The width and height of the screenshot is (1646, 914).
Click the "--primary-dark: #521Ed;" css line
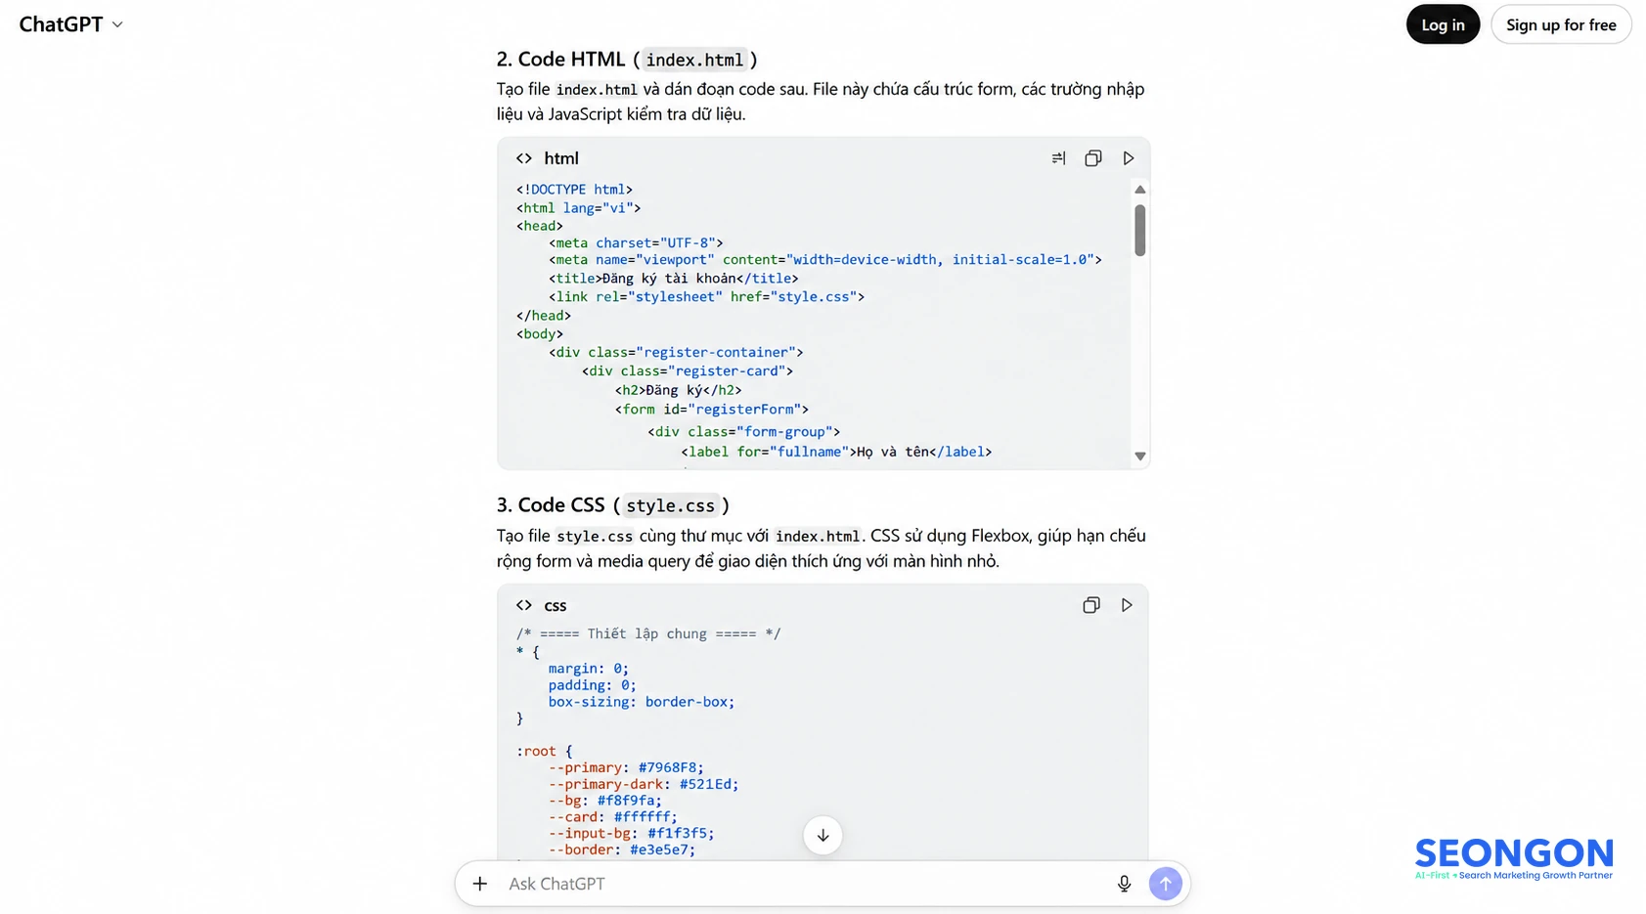[644, 784]
